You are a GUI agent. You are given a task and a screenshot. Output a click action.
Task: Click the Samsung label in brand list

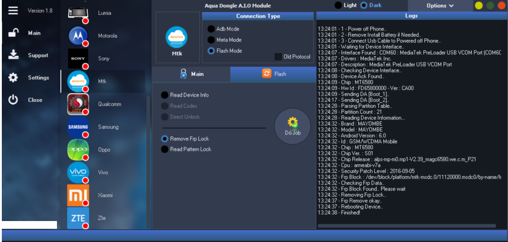pyautogui.click(x=108, y=127)
